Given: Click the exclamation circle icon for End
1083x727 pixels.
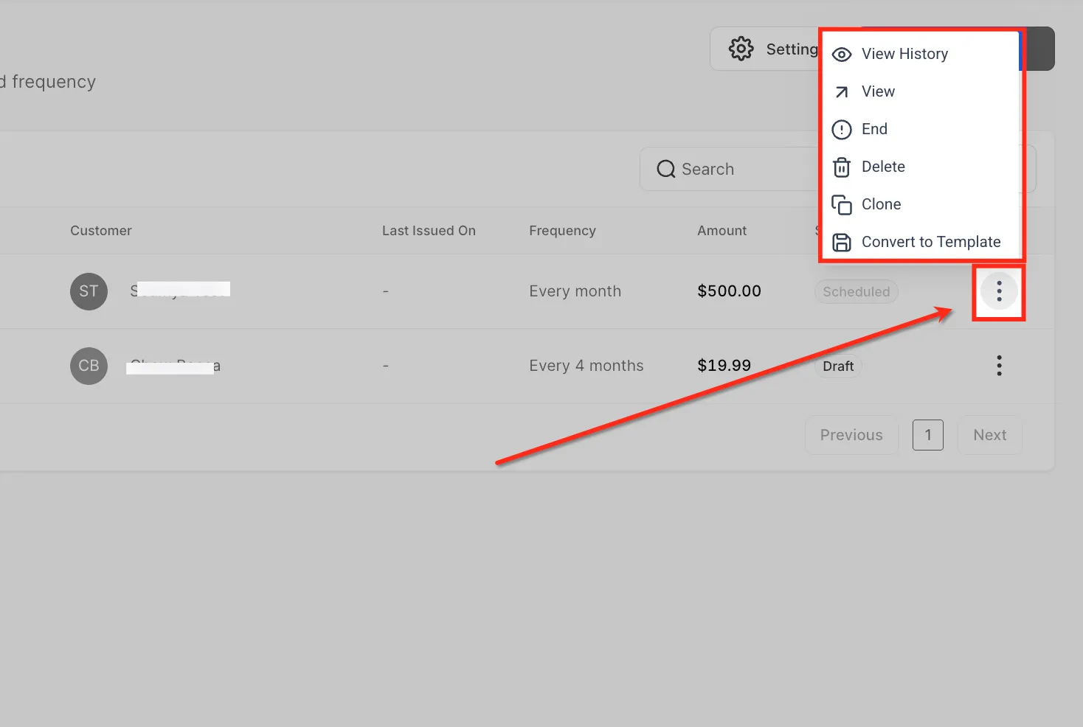Looking at the screenshot, I should click(842, 130).
